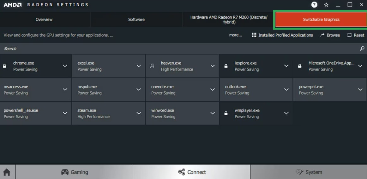Expand heaven.exe graphics mode dropdown
The height and width of the screenshot is (179, 367).
(213, 66)
